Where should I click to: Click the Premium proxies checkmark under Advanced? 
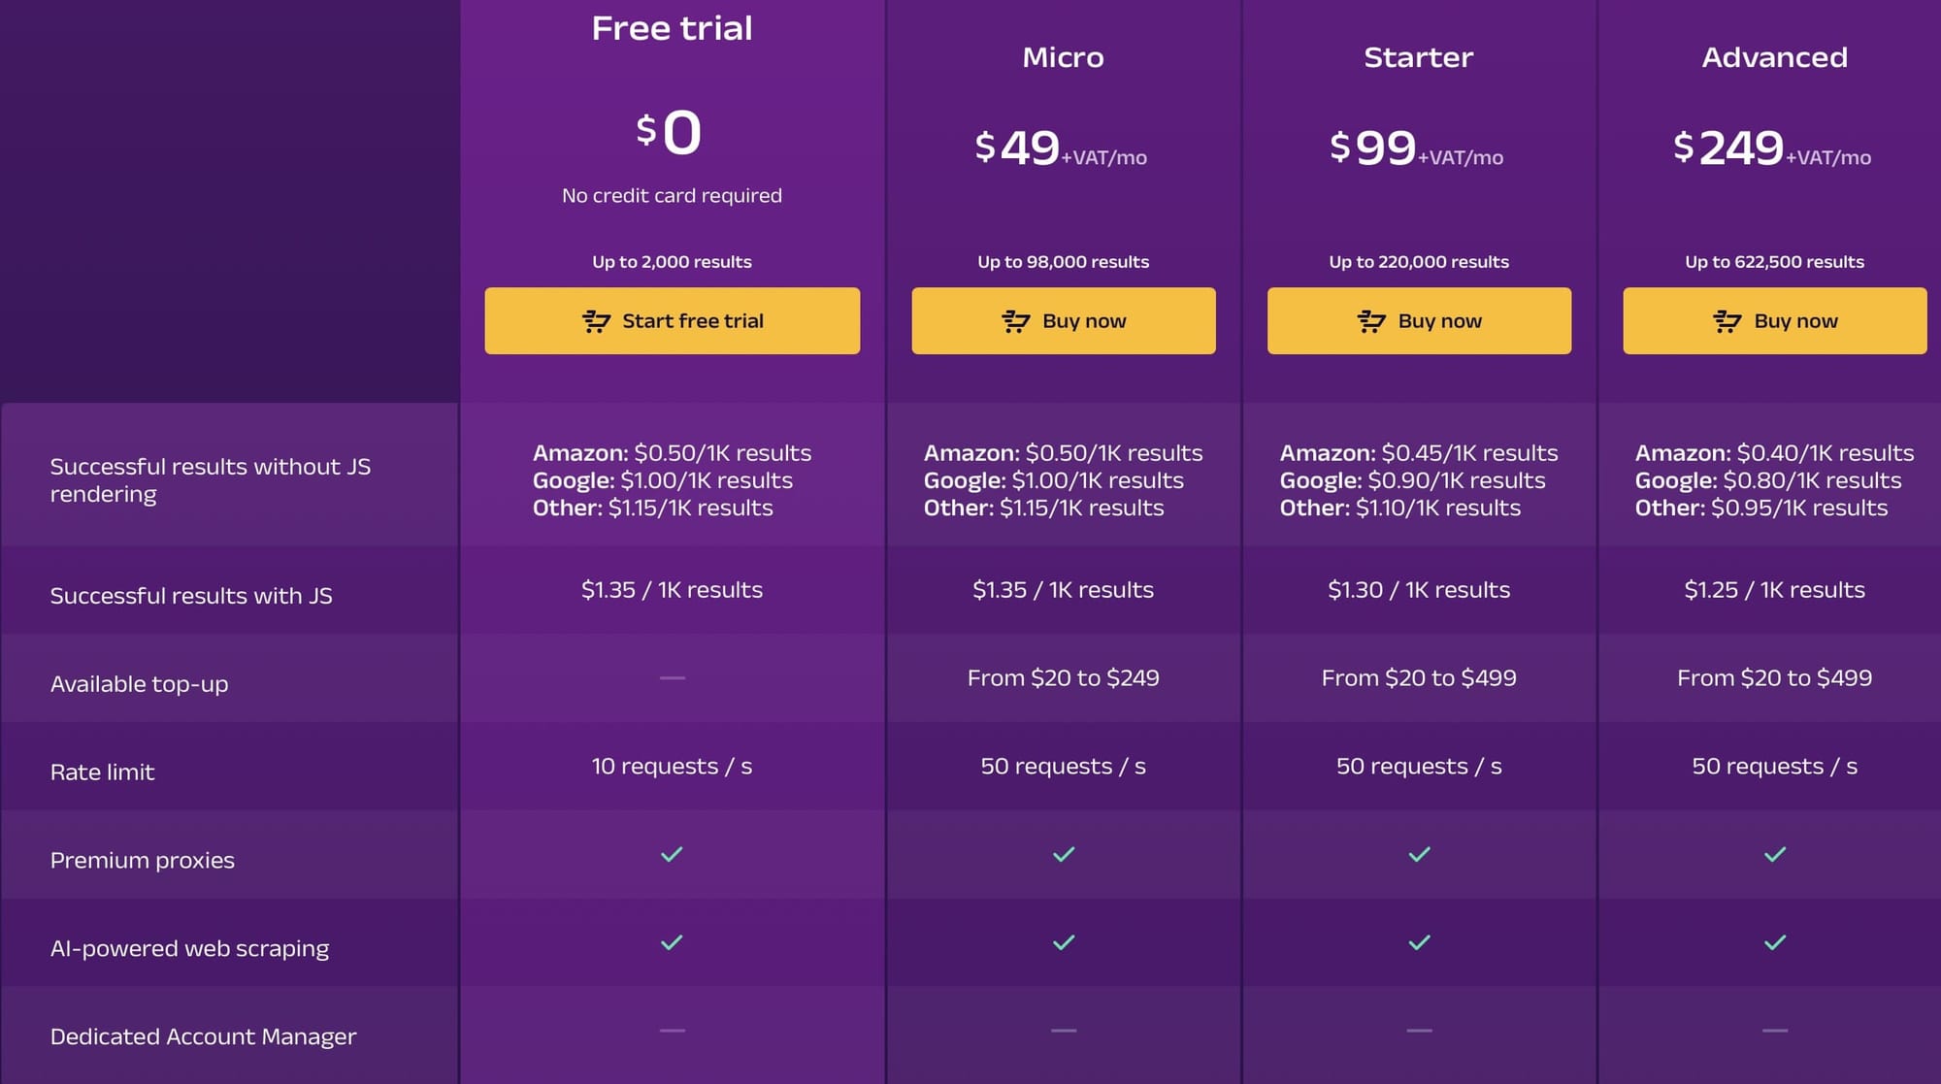coord(1774,855)
